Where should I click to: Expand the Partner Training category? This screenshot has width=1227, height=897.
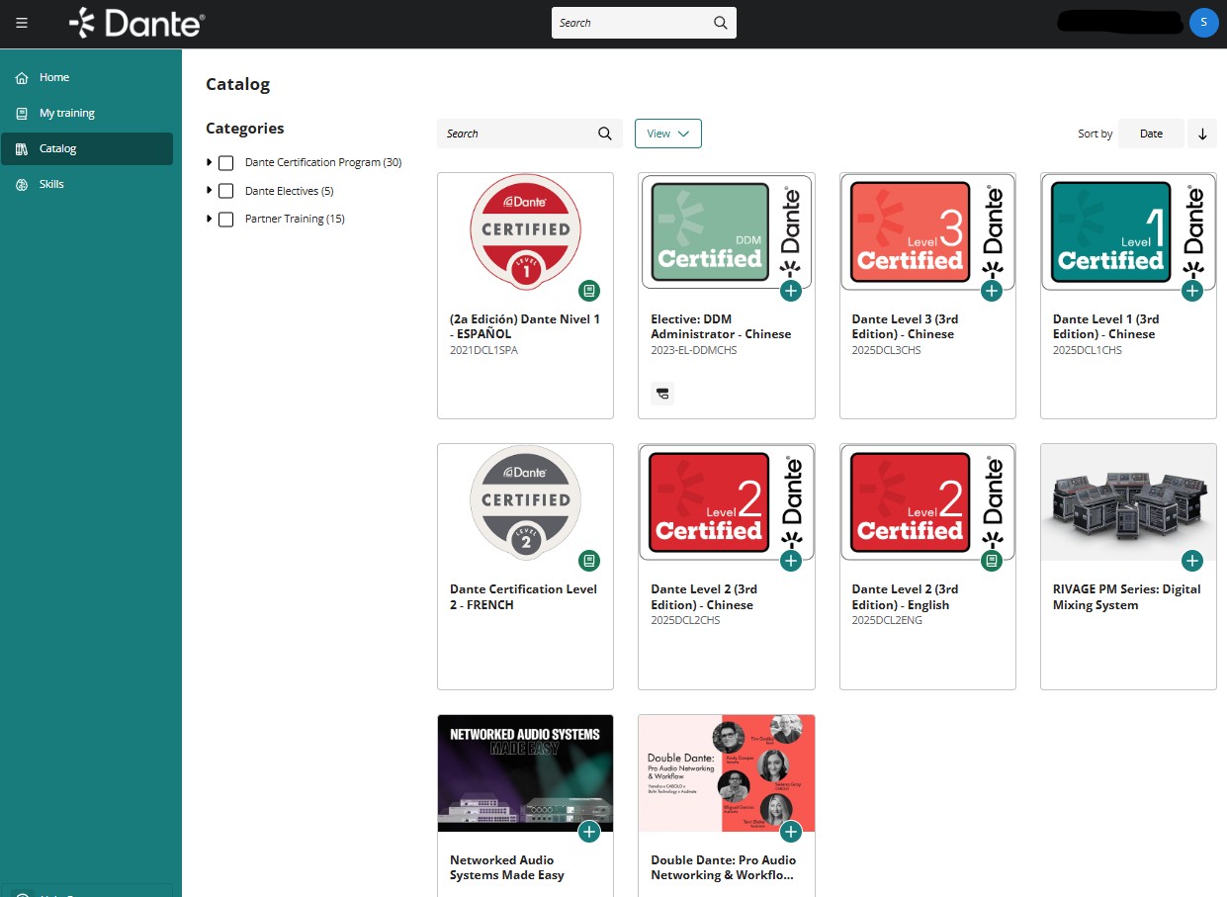tap(210, 219)
